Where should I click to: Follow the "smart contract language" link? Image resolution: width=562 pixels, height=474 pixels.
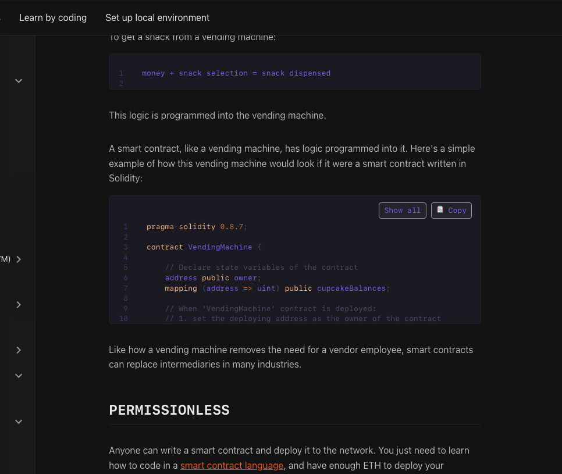point(232,465)
